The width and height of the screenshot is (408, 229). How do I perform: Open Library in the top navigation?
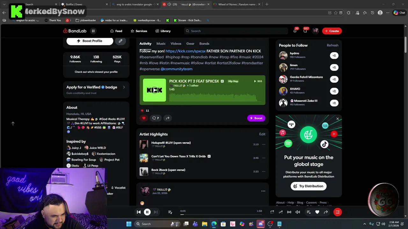[163, 31]
